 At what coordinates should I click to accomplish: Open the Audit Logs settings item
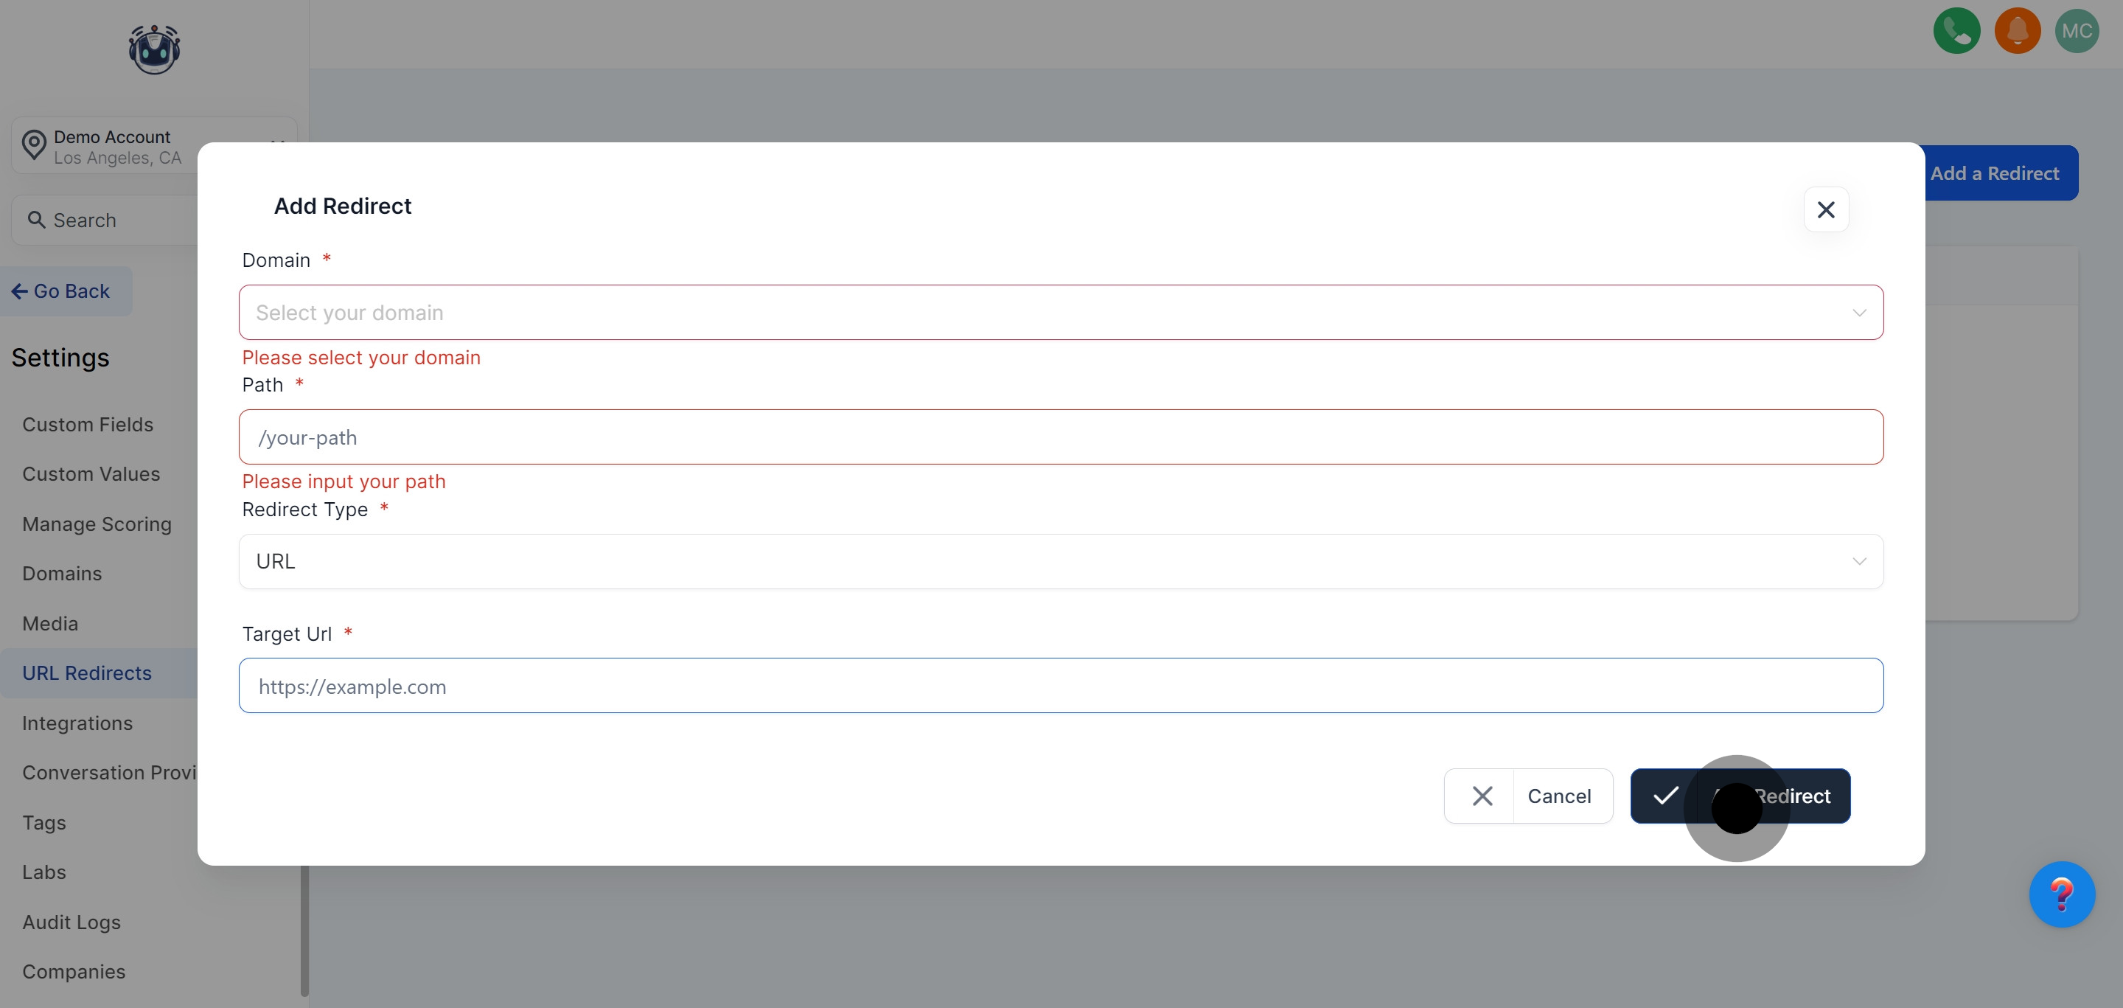pos(72,922)
